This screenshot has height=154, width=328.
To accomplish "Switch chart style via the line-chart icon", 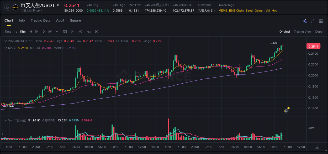I will (73, 32).
